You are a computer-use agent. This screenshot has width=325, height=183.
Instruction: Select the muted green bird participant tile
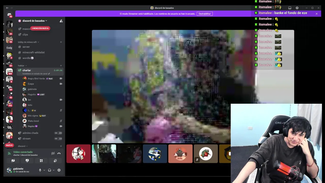point(206,154)
